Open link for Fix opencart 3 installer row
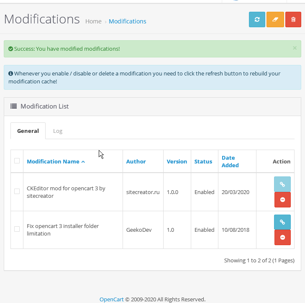305x303 pixels. click(x=282, y=222)
